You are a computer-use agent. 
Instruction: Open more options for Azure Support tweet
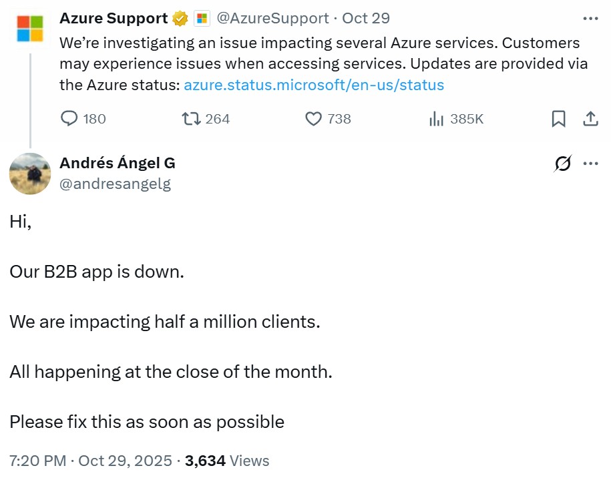coord(590,18)
